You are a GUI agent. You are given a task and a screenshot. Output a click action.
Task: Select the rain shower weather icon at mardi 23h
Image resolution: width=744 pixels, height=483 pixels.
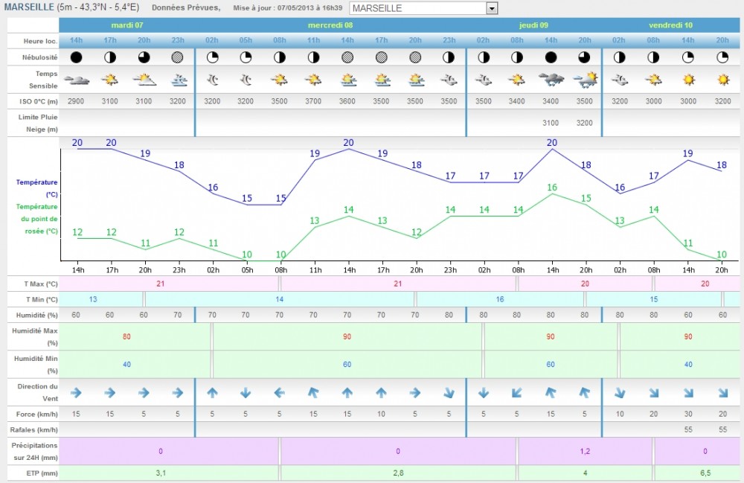tap(178, 80)
